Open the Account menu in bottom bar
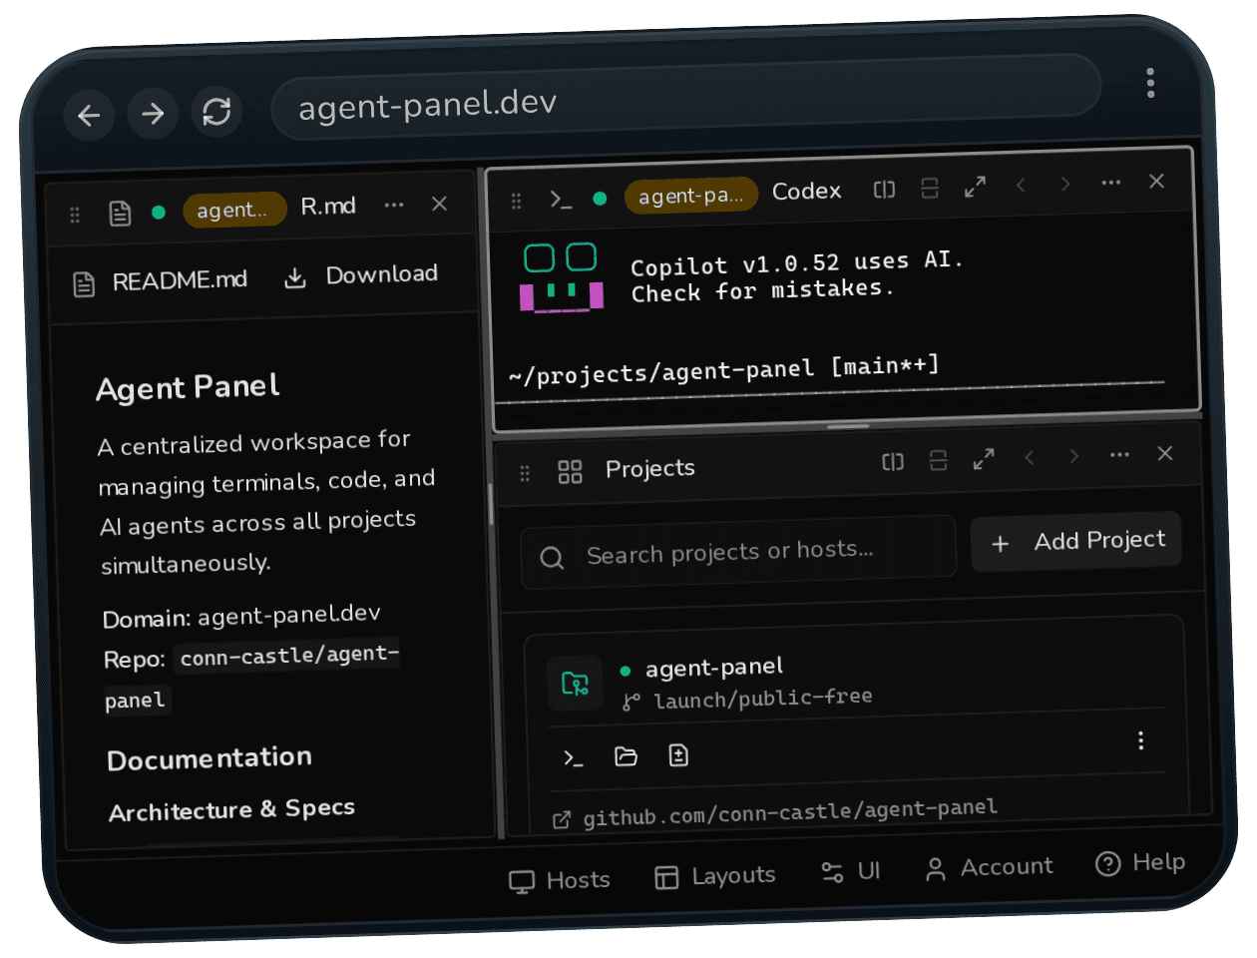This screenshot has width=1257, height=958. point(989,868)
